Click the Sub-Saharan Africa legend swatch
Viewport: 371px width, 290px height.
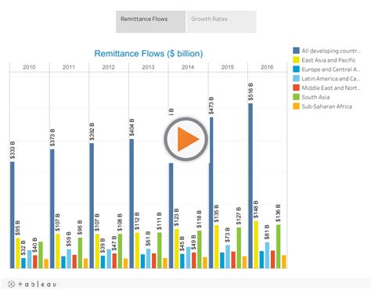tap(296, 106)
